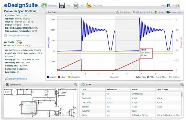Open the Efficiency analysis view
Image resolution: width=186 pixels, height=120 pixels.
[142, 12]
